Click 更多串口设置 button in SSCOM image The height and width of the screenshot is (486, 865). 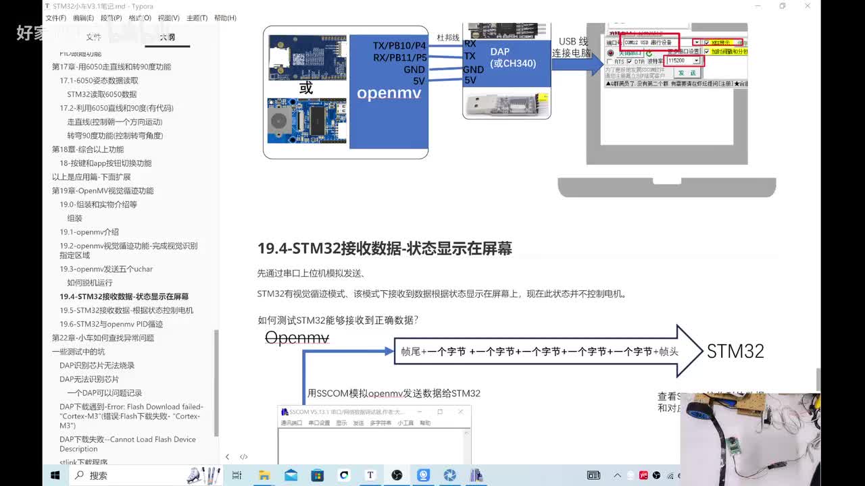(683, 51)
